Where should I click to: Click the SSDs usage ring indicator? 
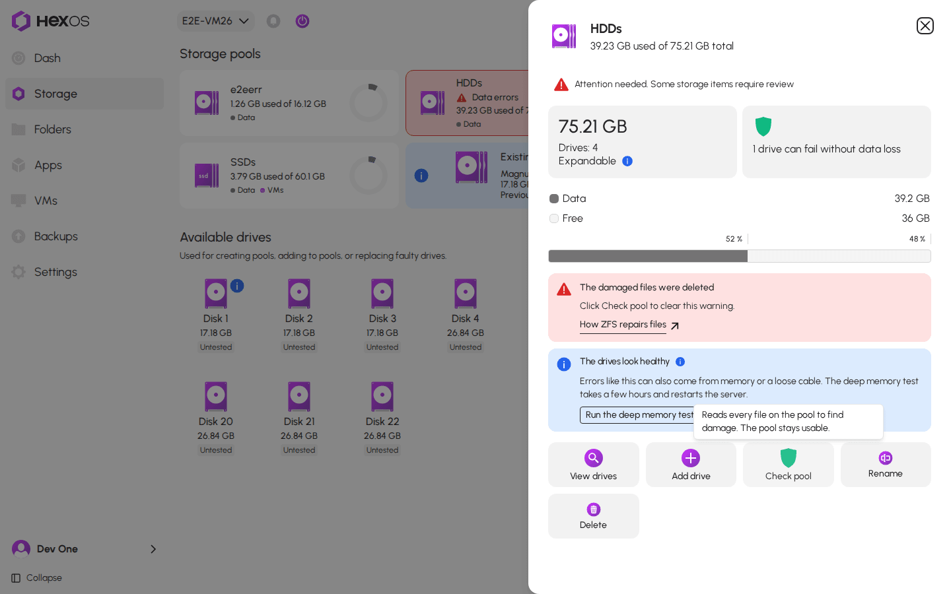tap(369, 176)
